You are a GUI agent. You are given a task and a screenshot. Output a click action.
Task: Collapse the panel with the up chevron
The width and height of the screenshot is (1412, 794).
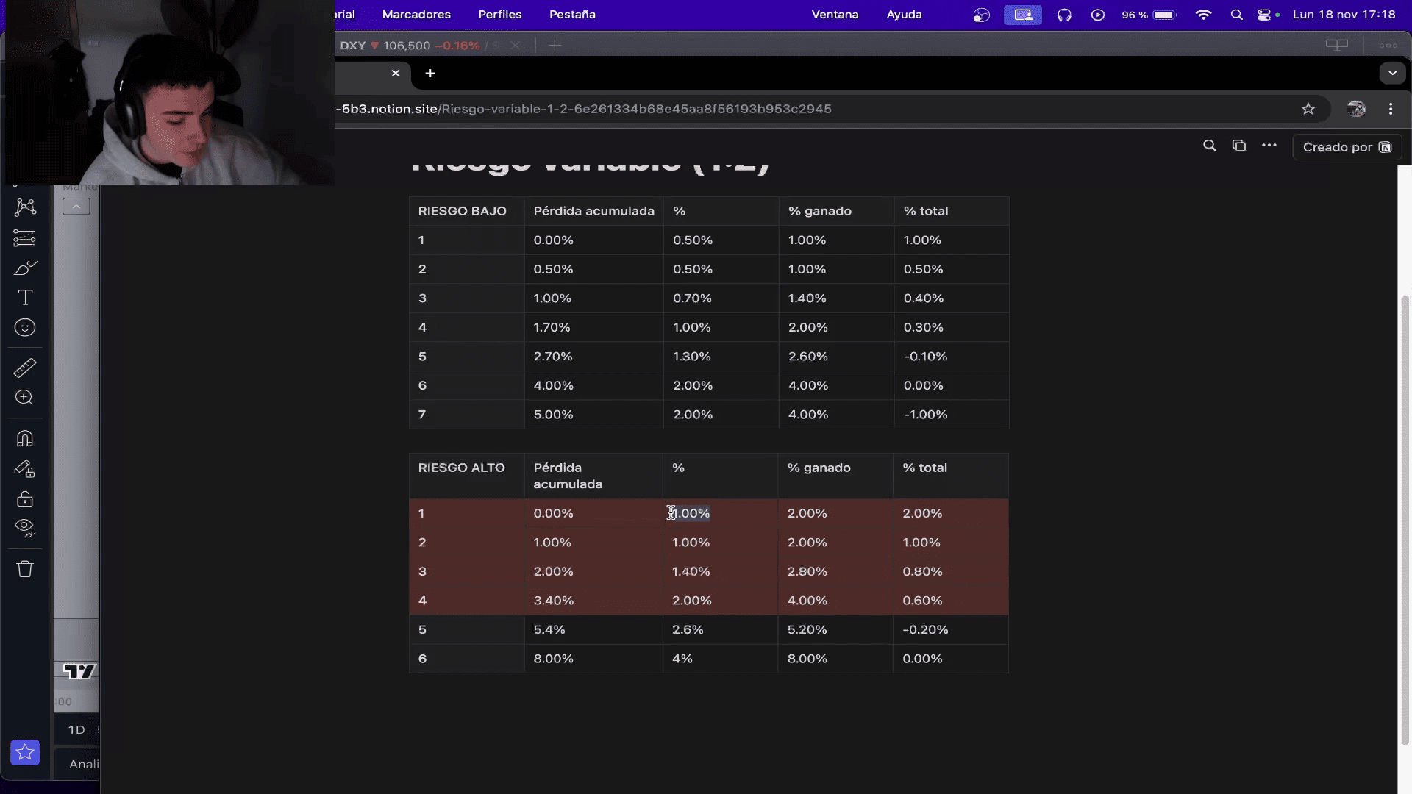click(x=76, y=207)
